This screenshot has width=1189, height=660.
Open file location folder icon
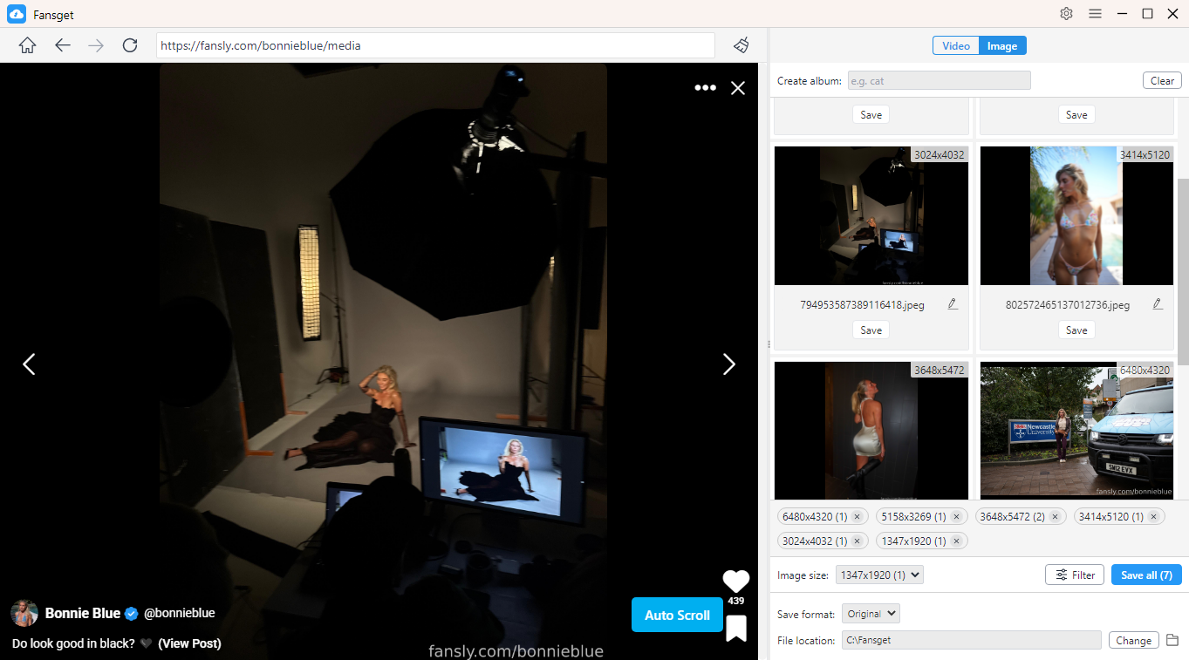click(1172, 640)
